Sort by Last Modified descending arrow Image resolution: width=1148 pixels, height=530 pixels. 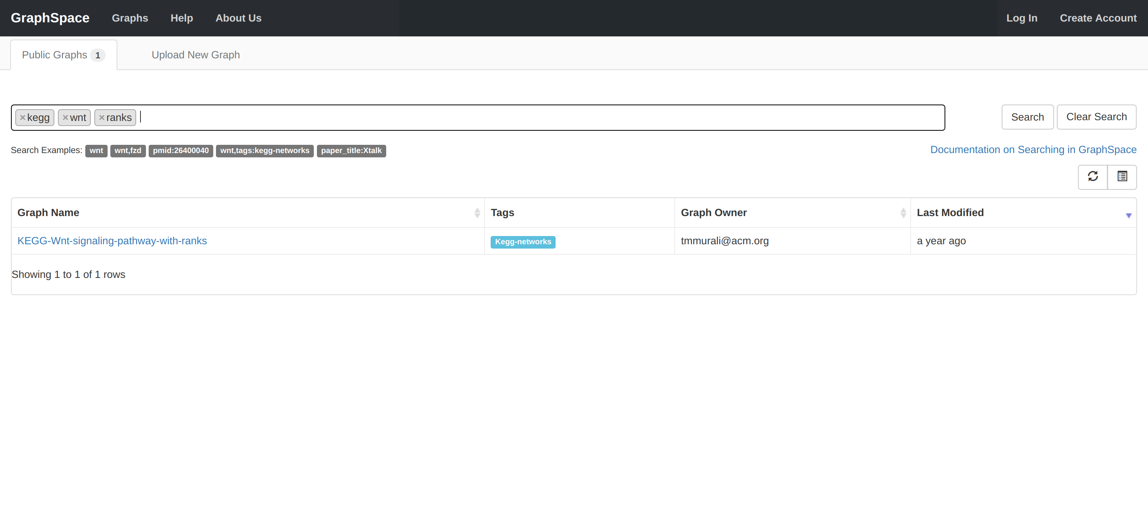[x=1128, y=215]
